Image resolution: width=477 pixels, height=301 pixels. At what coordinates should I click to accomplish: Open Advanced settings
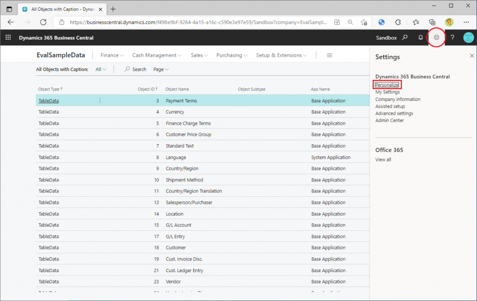pyautogui.click(x=394, y=114)
